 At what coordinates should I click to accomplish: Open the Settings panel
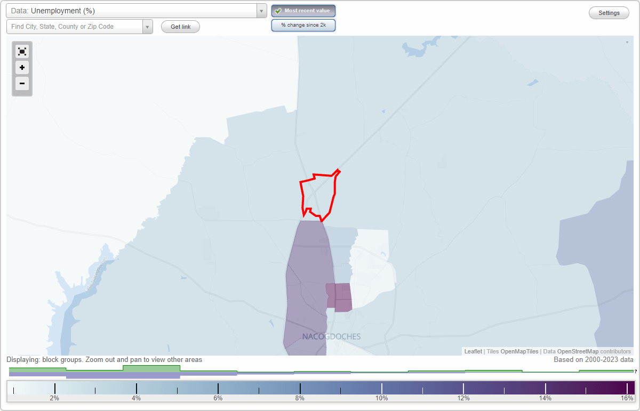[x=609, y=13]
